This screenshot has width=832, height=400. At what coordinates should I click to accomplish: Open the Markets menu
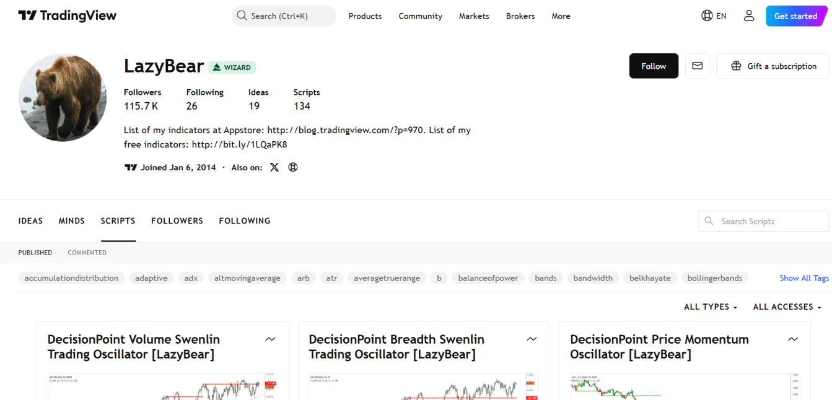474,16
